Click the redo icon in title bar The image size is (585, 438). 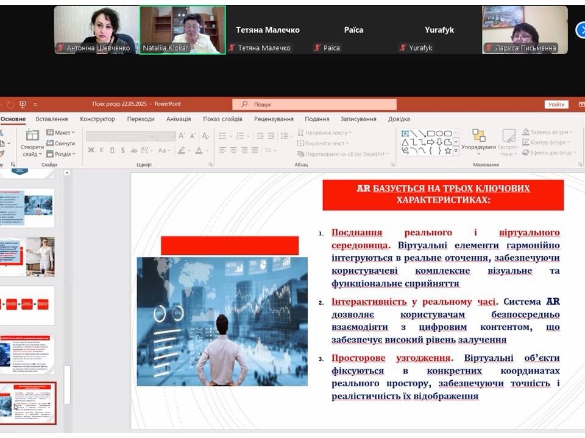(x=10, y=105)
